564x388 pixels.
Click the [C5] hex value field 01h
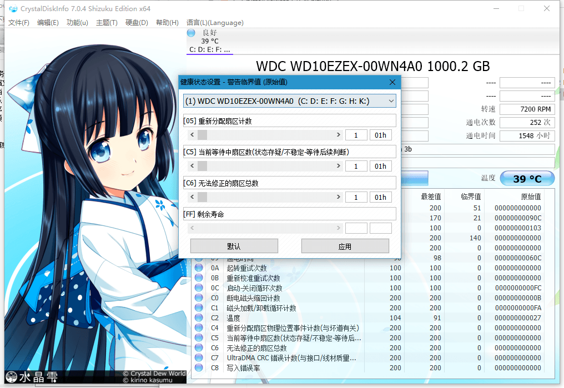[381, 166]
